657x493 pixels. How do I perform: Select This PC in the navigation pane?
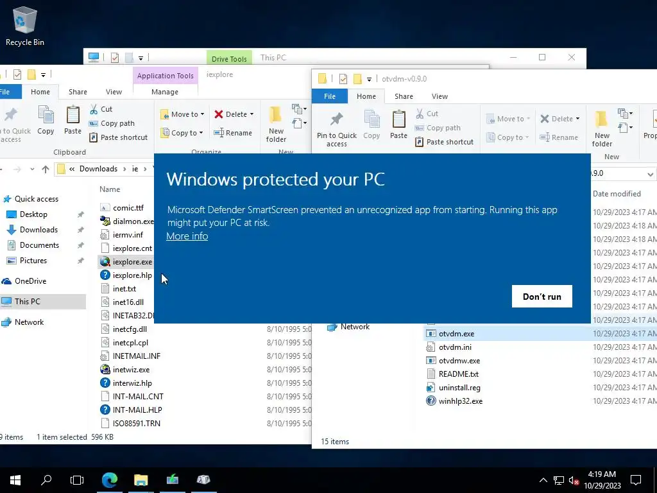27,302
